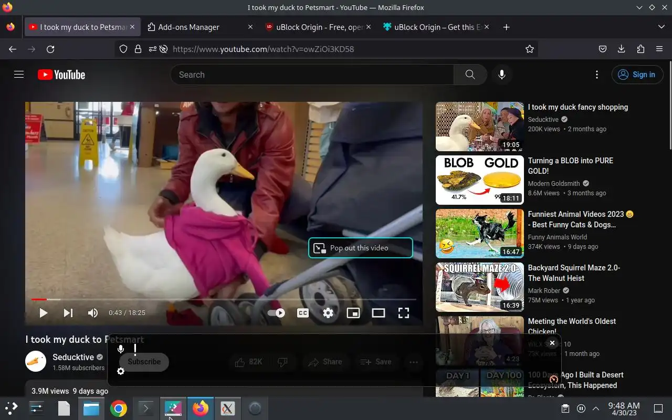The width and height of the screenshot is (672, 420).
Task: Open 'Turning a BLOB into PURE GOLD!' title
Action: point(571,166)
